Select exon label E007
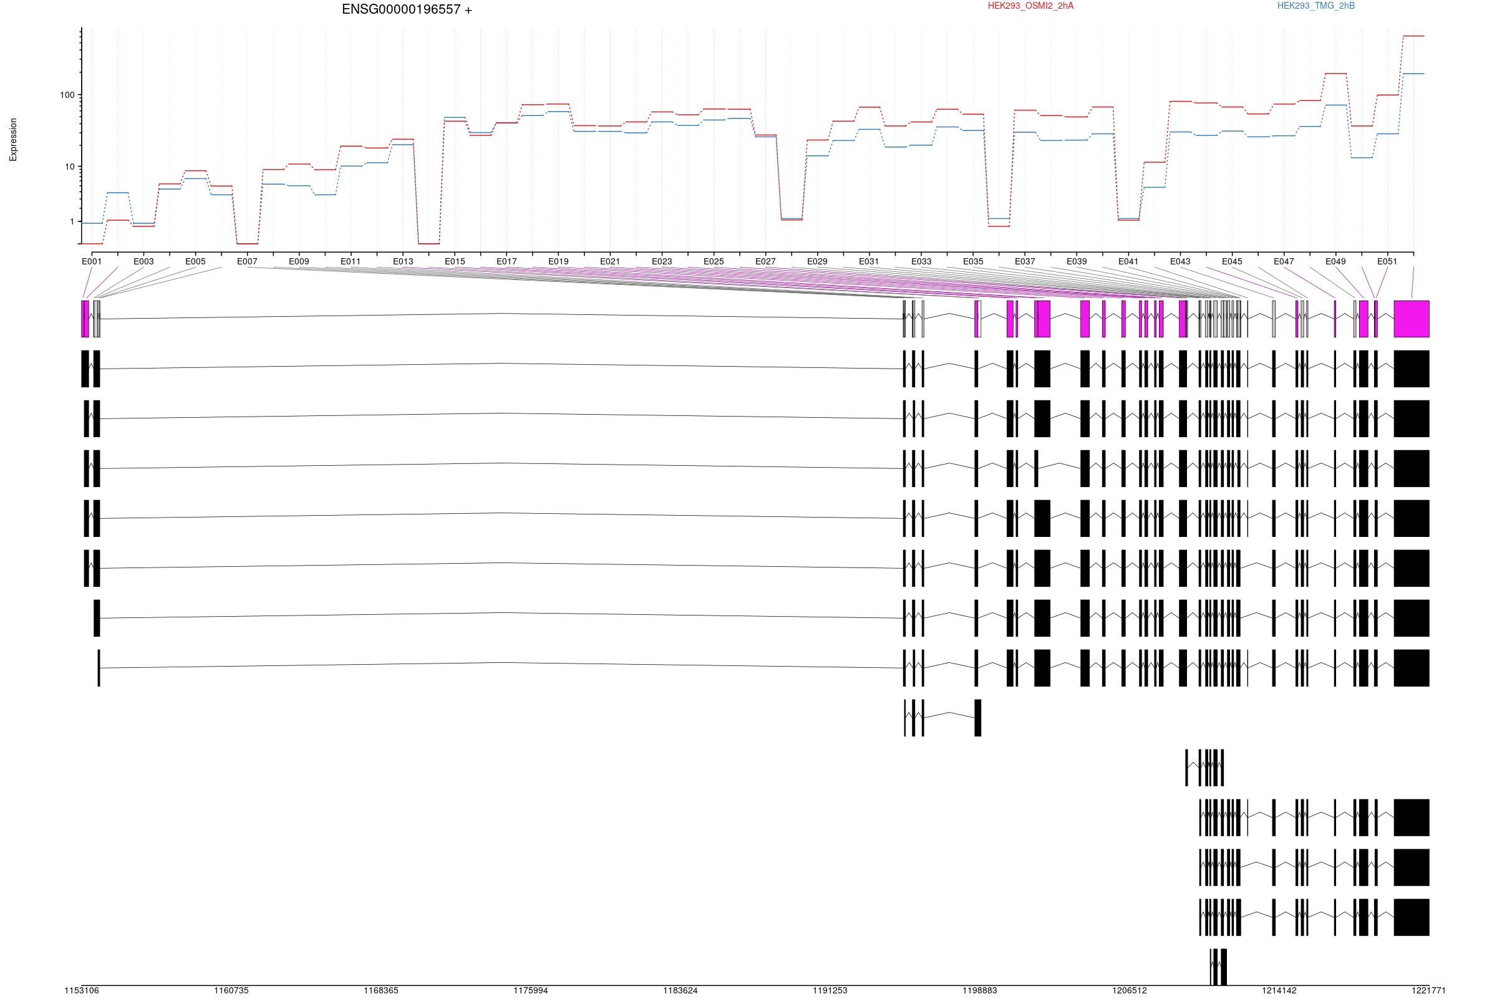The width and height of the screenshot is (1497, 1004). 247,262
